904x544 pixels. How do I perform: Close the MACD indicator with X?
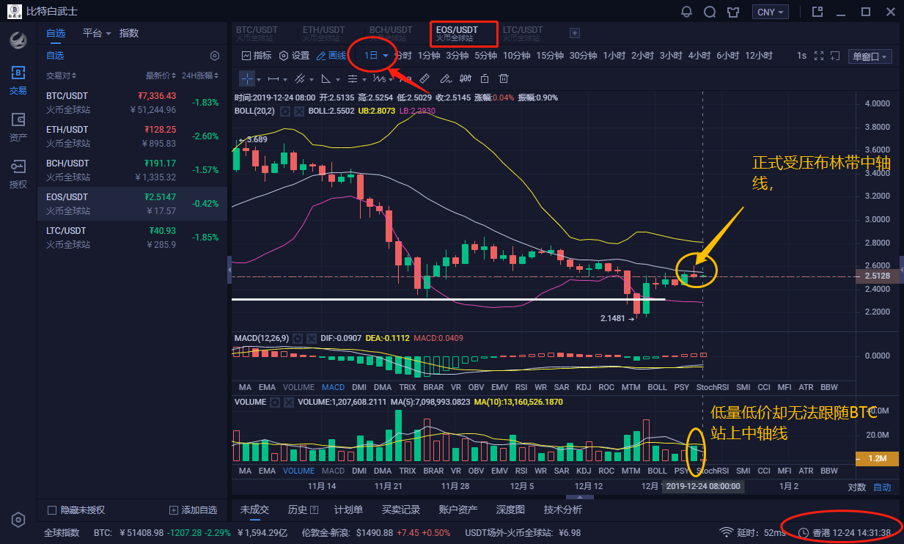coord(312,338)
